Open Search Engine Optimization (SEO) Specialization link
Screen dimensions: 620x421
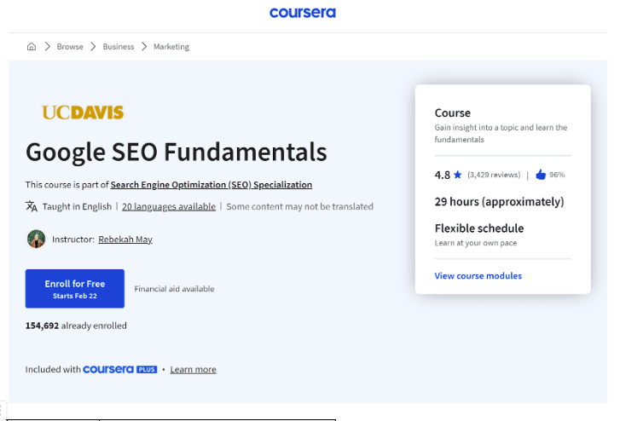[211, 185]
